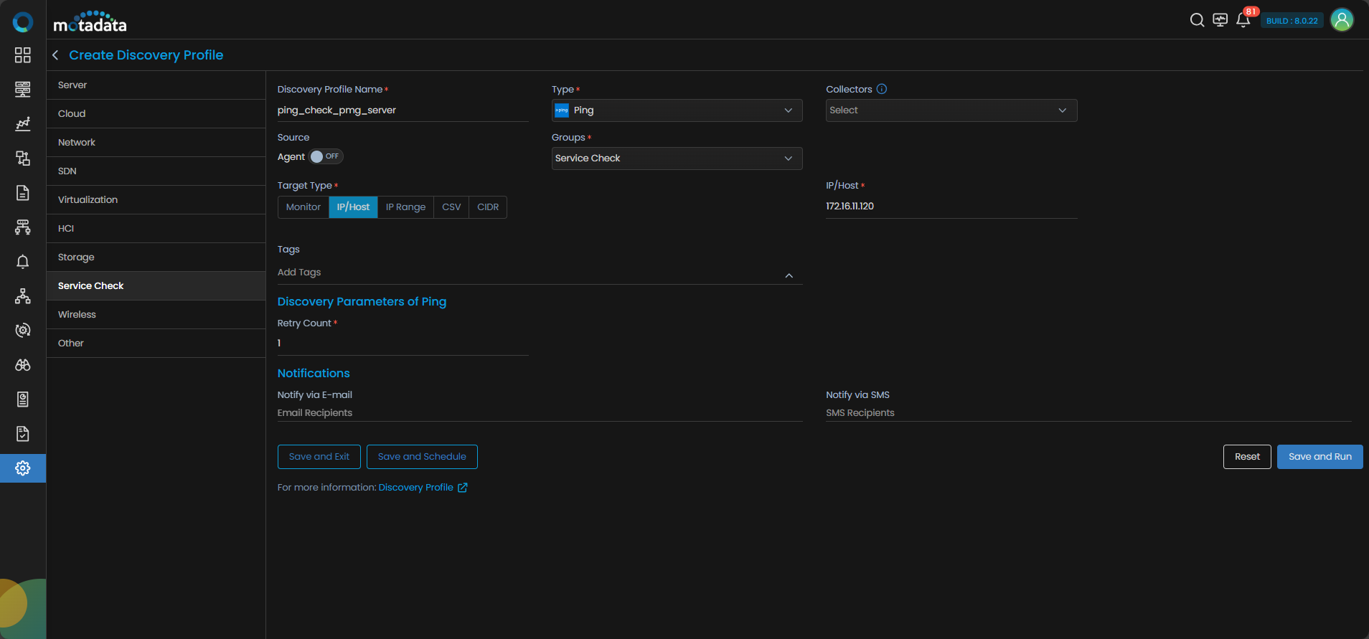Viewport: 1369px width, 639px height.
Task: Open the binoculars icon in sidebar
Action: point(23,365)
